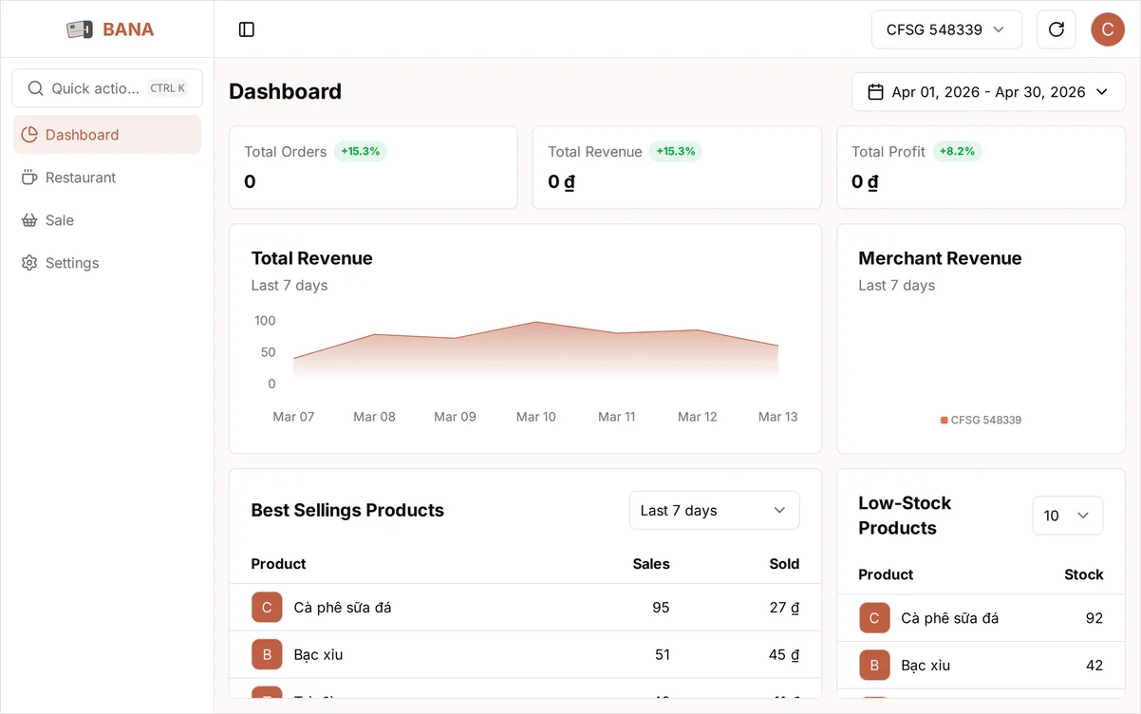1141x714 pixels.
Task: Click the Quick action search field
Action: (107, 88)
